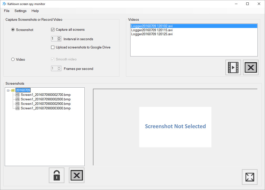Enable Upload screenshots to Google Drive
The image size is (265, 190).
(x=53, y=47)
